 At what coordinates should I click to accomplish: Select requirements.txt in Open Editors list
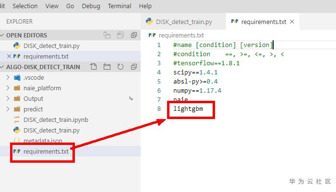pyautogui.click(x=46, y=56)
